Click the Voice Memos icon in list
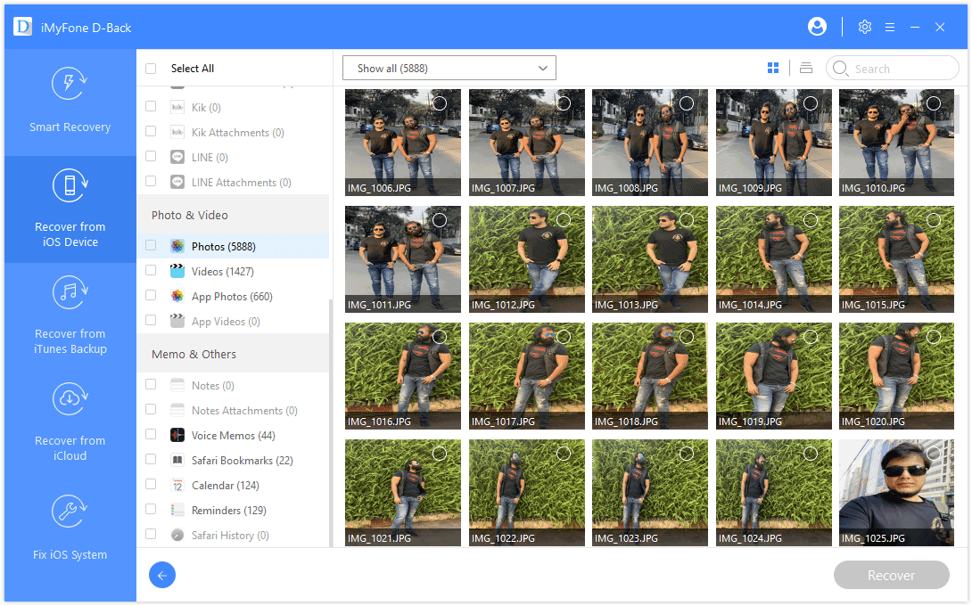The height and width of the screenshot is (606, 972). (x=177, y=436)
